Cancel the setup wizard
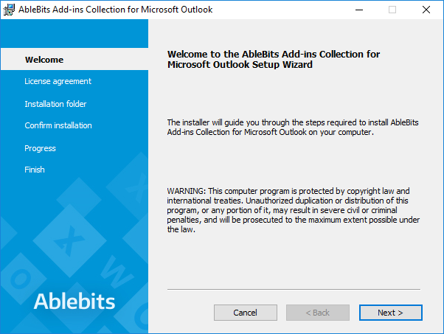The height and width of the screenshot is (334, 444). [x=245, y=313]
